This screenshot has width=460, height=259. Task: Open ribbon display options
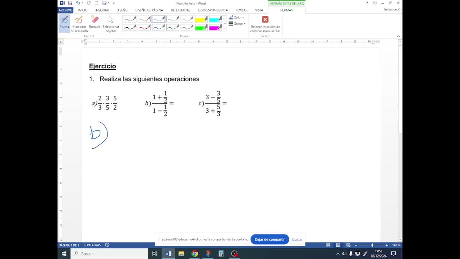coord(375,3)
